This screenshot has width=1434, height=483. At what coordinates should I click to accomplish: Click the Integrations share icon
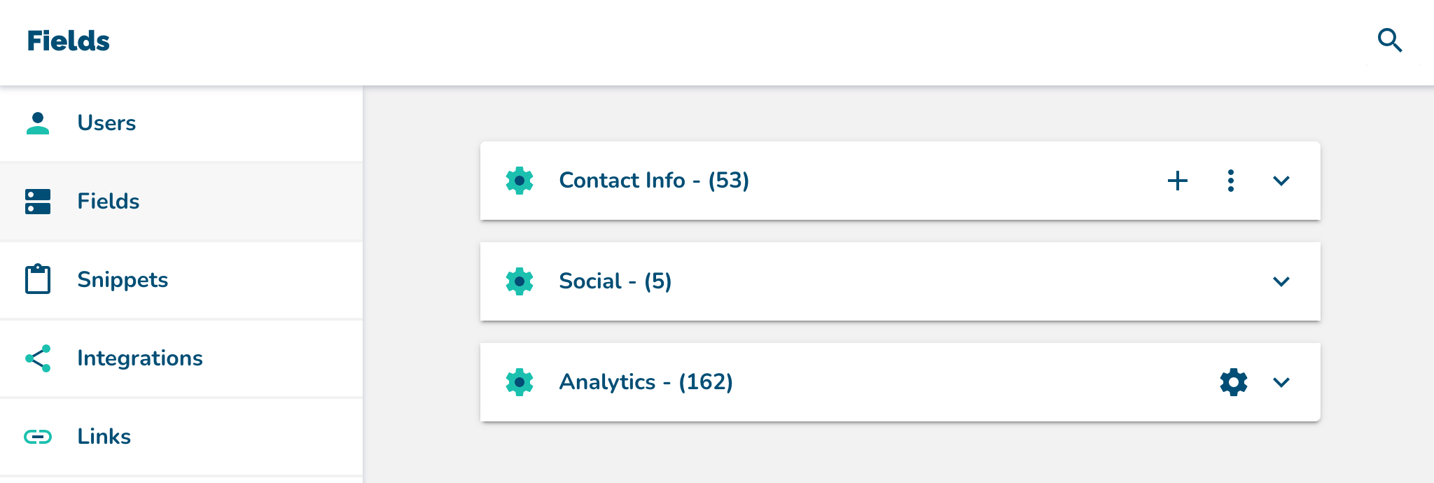tap(38, 358)
